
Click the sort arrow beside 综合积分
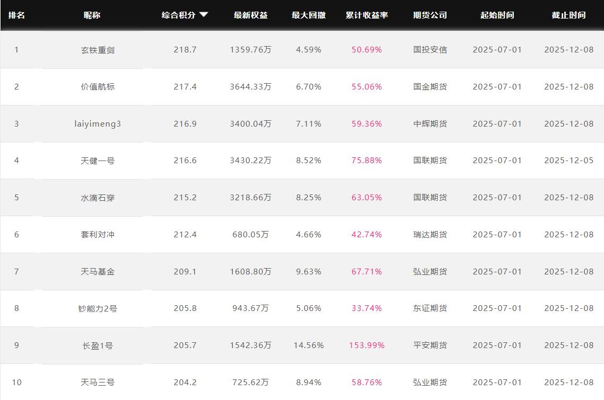coord(204,15)
